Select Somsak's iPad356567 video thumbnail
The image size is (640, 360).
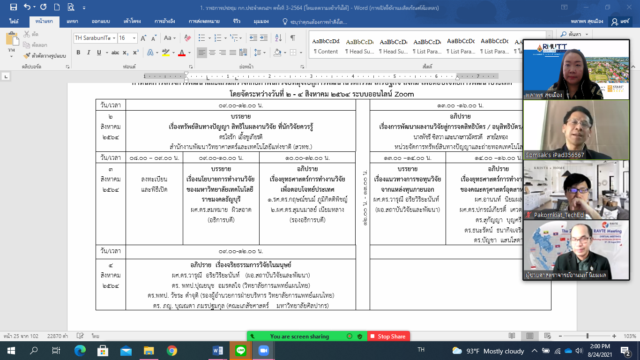click(x=576, y=129)
